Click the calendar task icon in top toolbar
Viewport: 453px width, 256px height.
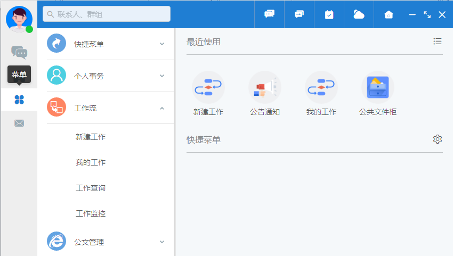tap(329, 14)
